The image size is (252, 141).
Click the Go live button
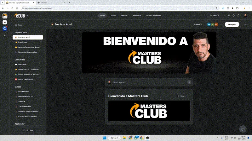coord(28,130)
